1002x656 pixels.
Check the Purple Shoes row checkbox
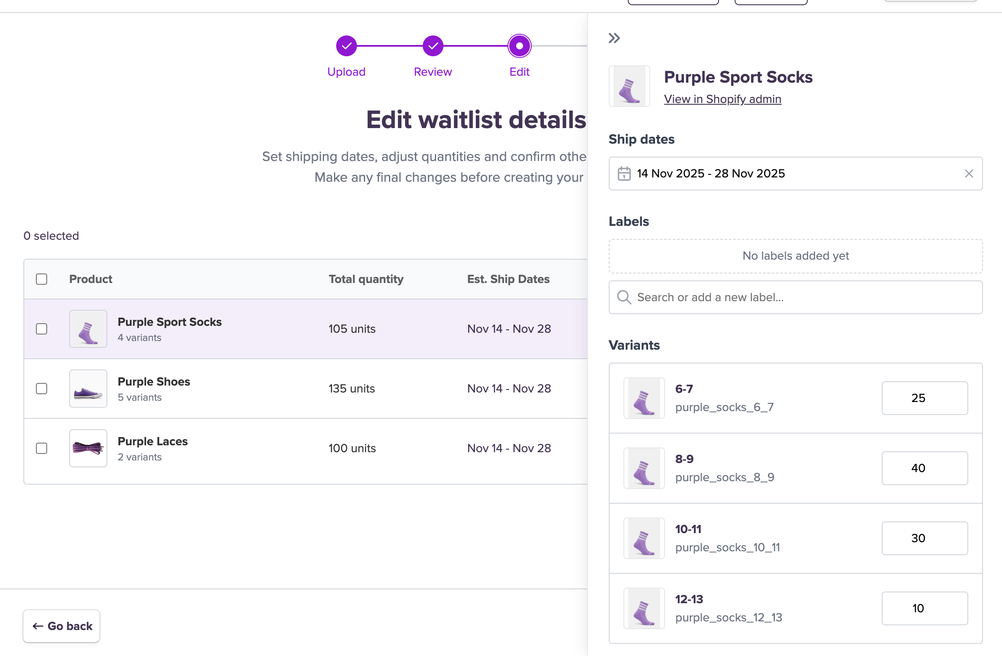(x=42, y=389)
